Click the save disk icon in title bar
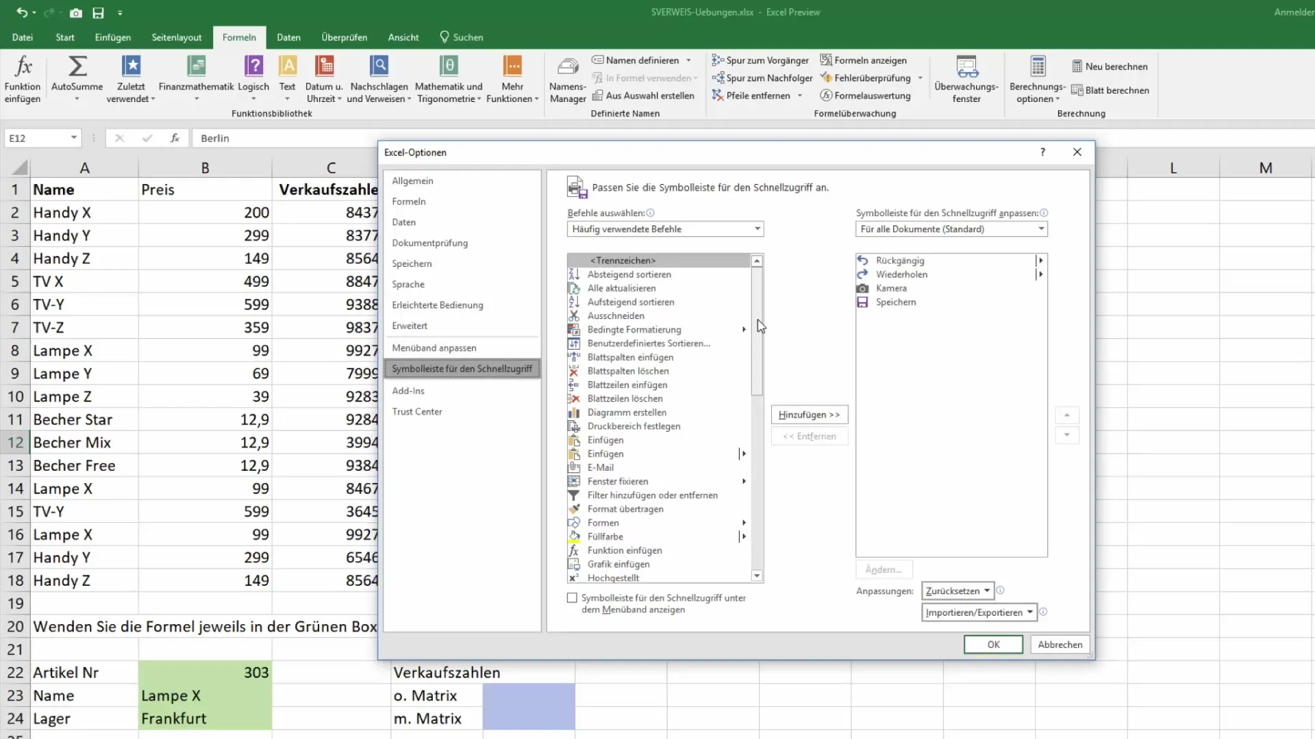This screenshot has height=739, width=1315. pos(98,12)
